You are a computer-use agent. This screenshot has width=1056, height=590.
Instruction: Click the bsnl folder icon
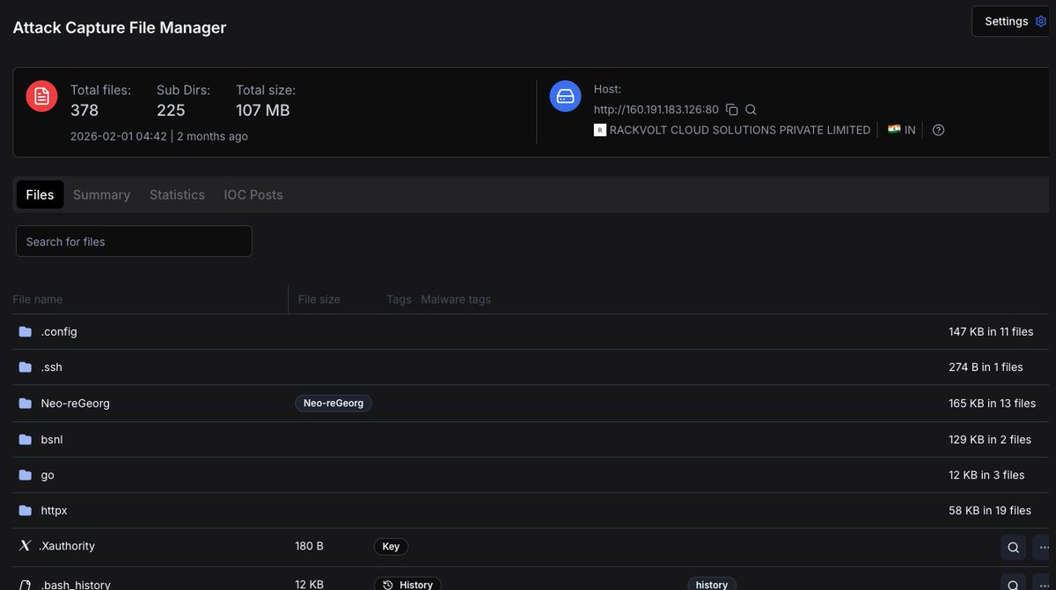pyautogui.click(x=25, y=439)
